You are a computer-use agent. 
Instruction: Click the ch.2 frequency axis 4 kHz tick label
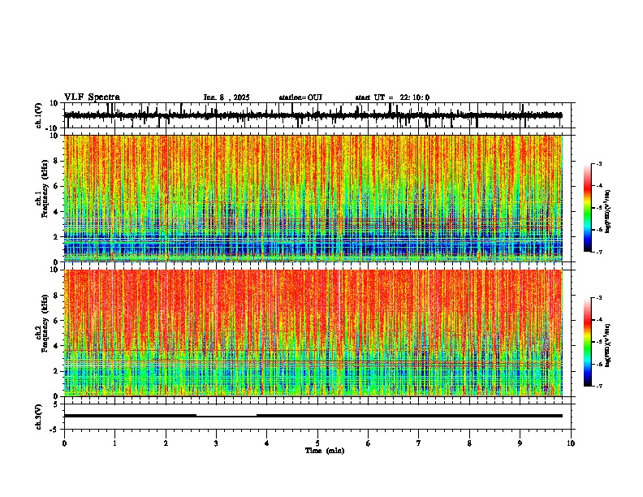(56, 346)
